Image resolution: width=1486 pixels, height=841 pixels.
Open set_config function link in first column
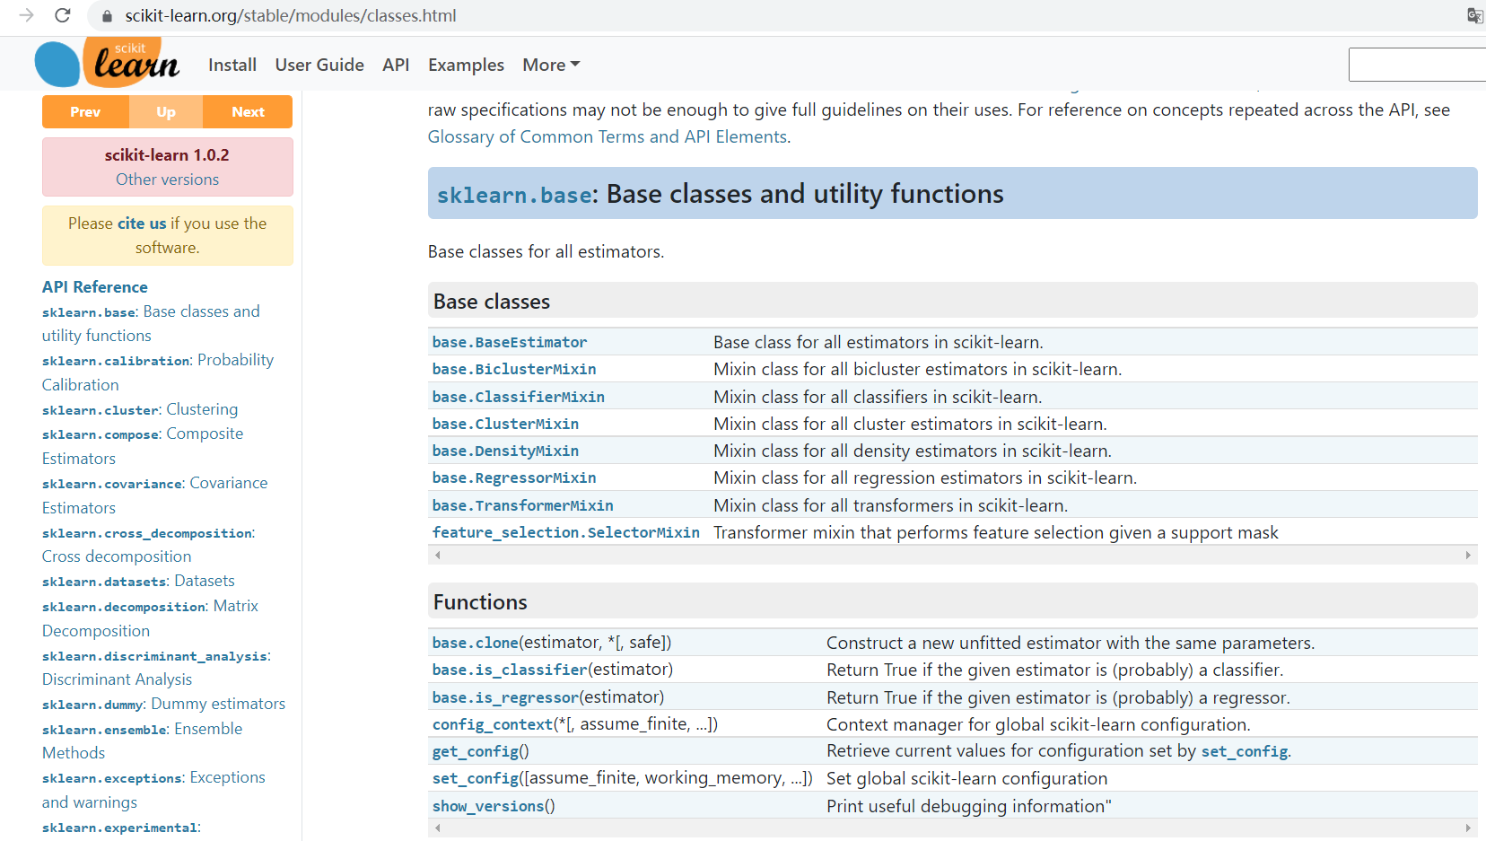(x=476, y=778)
